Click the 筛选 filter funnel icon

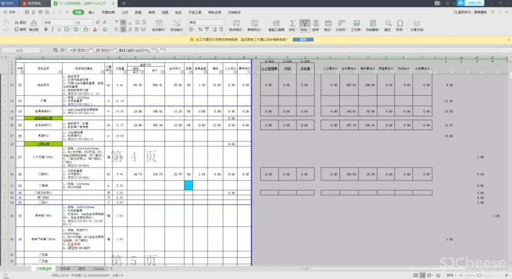coord(305,24)
